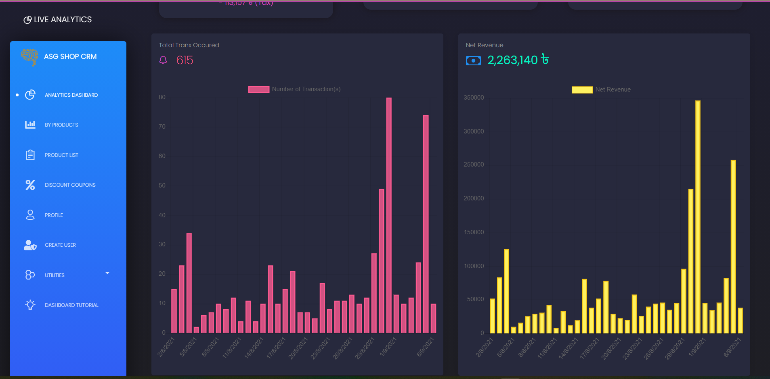Open the Utilities menu item

[55, 275]
